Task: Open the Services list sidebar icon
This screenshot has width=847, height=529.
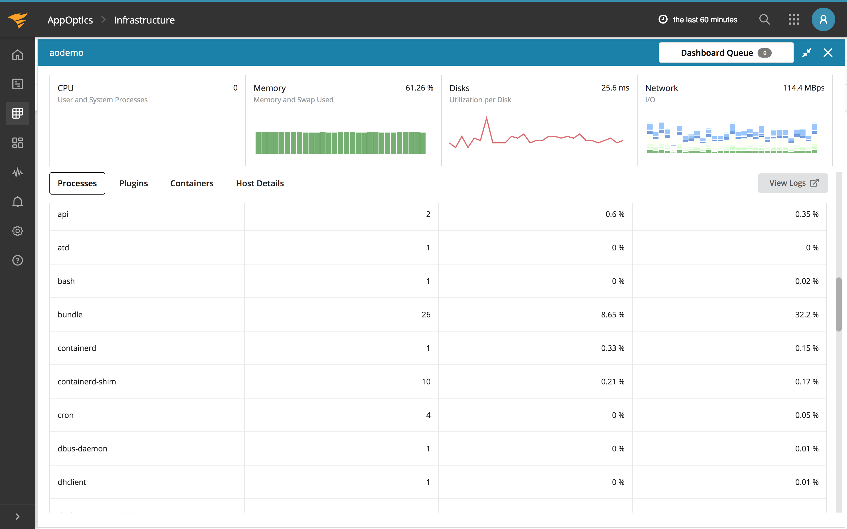Action: coord(18,84)
